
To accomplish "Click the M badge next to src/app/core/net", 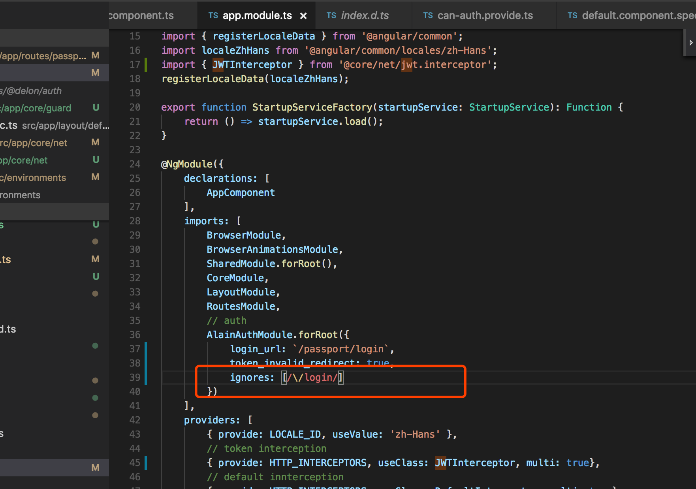I will click(x=95, y=143).
